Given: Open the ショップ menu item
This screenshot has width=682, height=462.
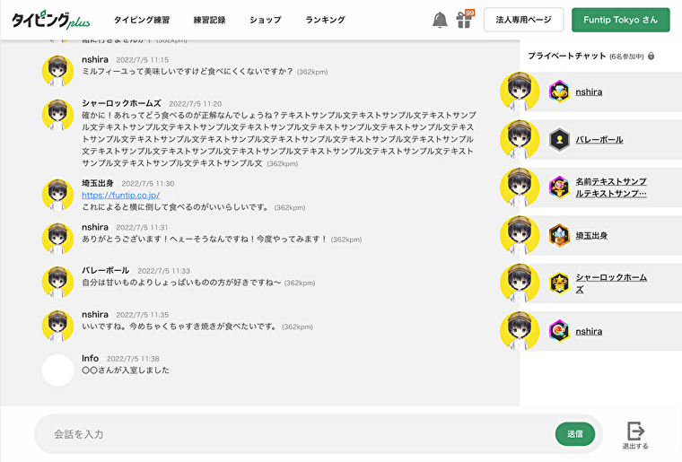Looking at the screenshot, I should coord(265,20).
